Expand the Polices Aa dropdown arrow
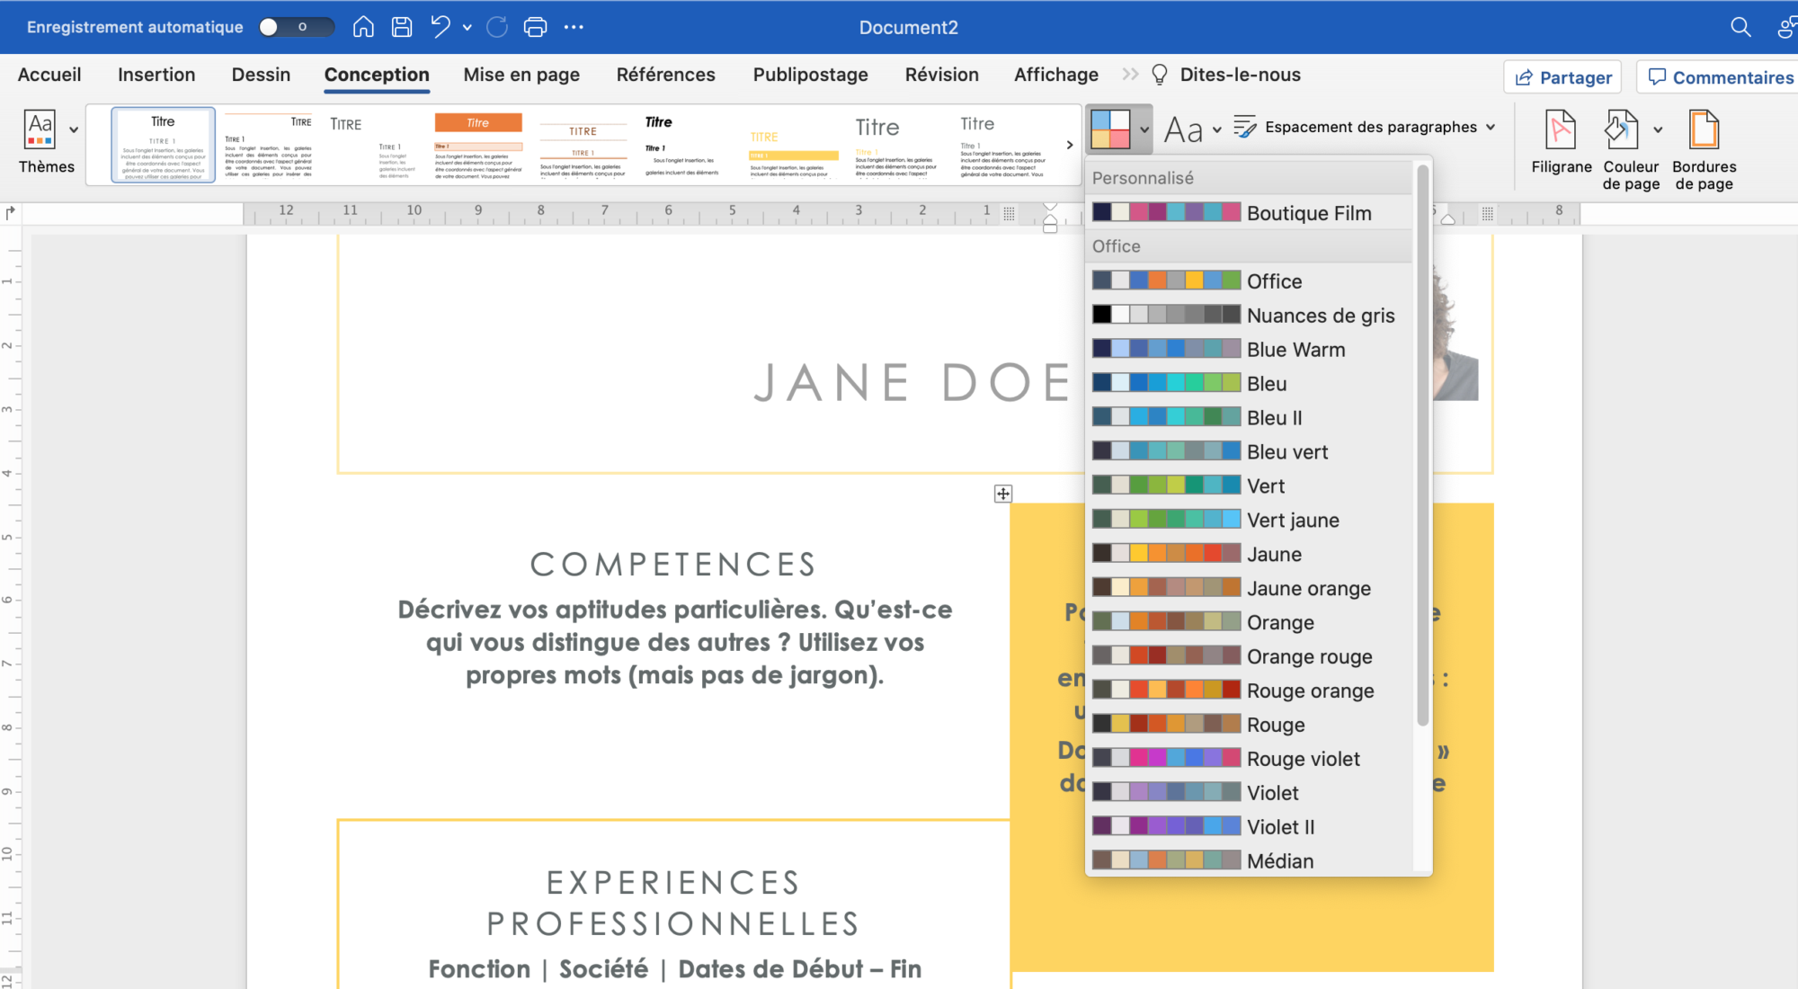 pos(1216,130)
